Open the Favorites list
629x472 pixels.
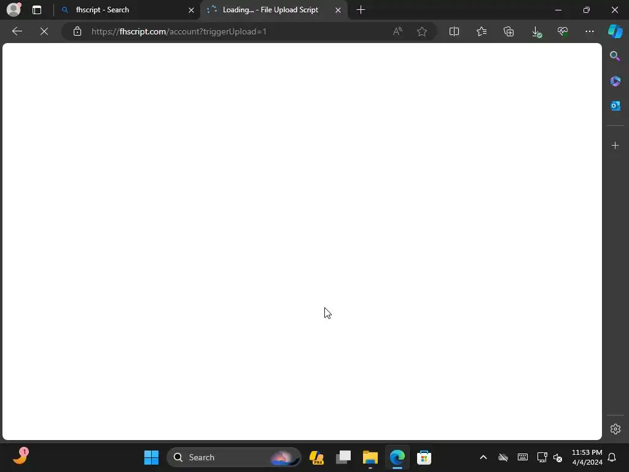pos(482,31)
